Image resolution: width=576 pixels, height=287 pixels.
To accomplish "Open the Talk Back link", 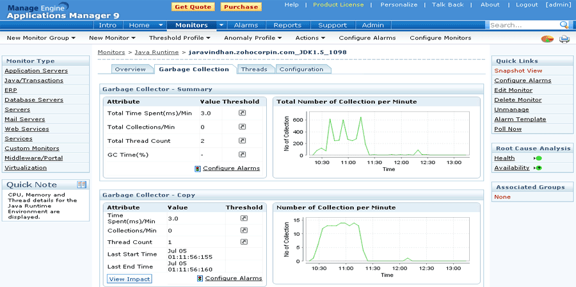I will [448, 4].
